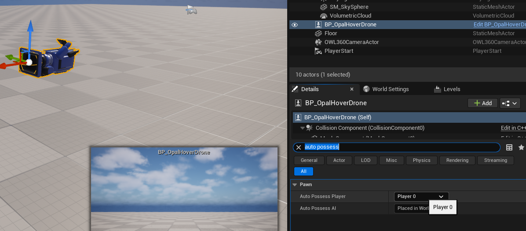This screenshot has width=526, height=231.
Task: Select BP_OpalHoverDrone (Self) component row
Action: click(x=409, y=117)
